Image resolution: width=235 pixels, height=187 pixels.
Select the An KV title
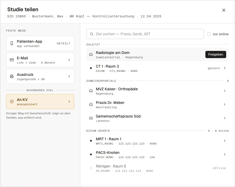pos(22,100)
